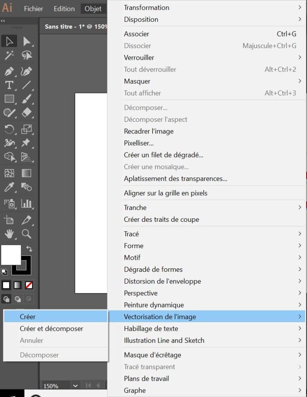
Task: Pick the Magic Wand tool
Action: coord(9,55)
